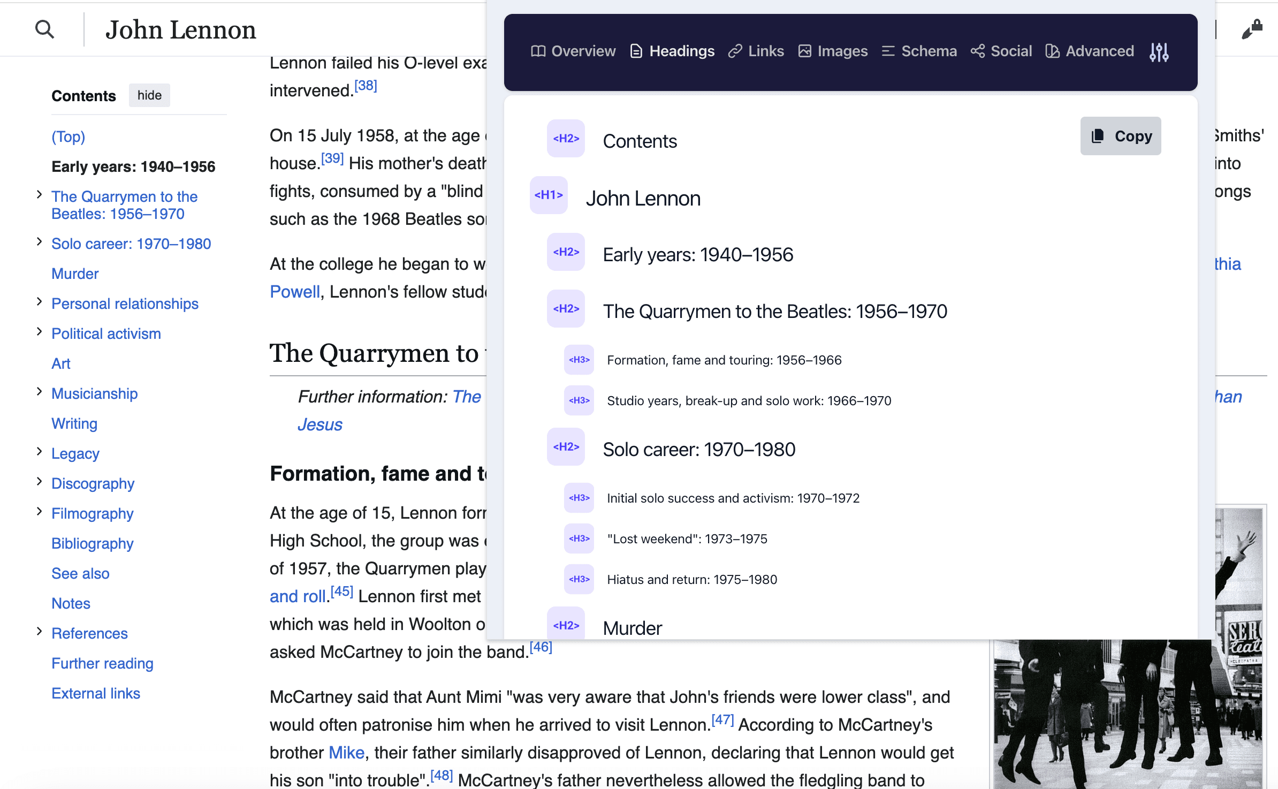Expand the References chevron

point(39,632)
